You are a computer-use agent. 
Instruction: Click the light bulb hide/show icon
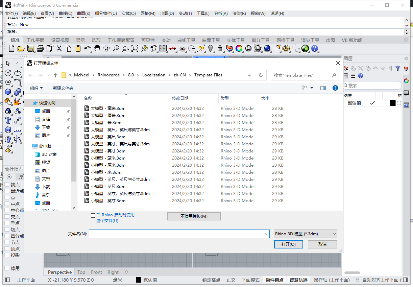point(211,48)
